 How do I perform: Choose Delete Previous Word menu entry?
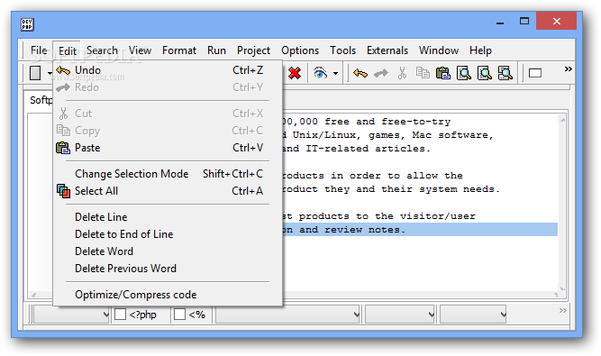[168, 269]
